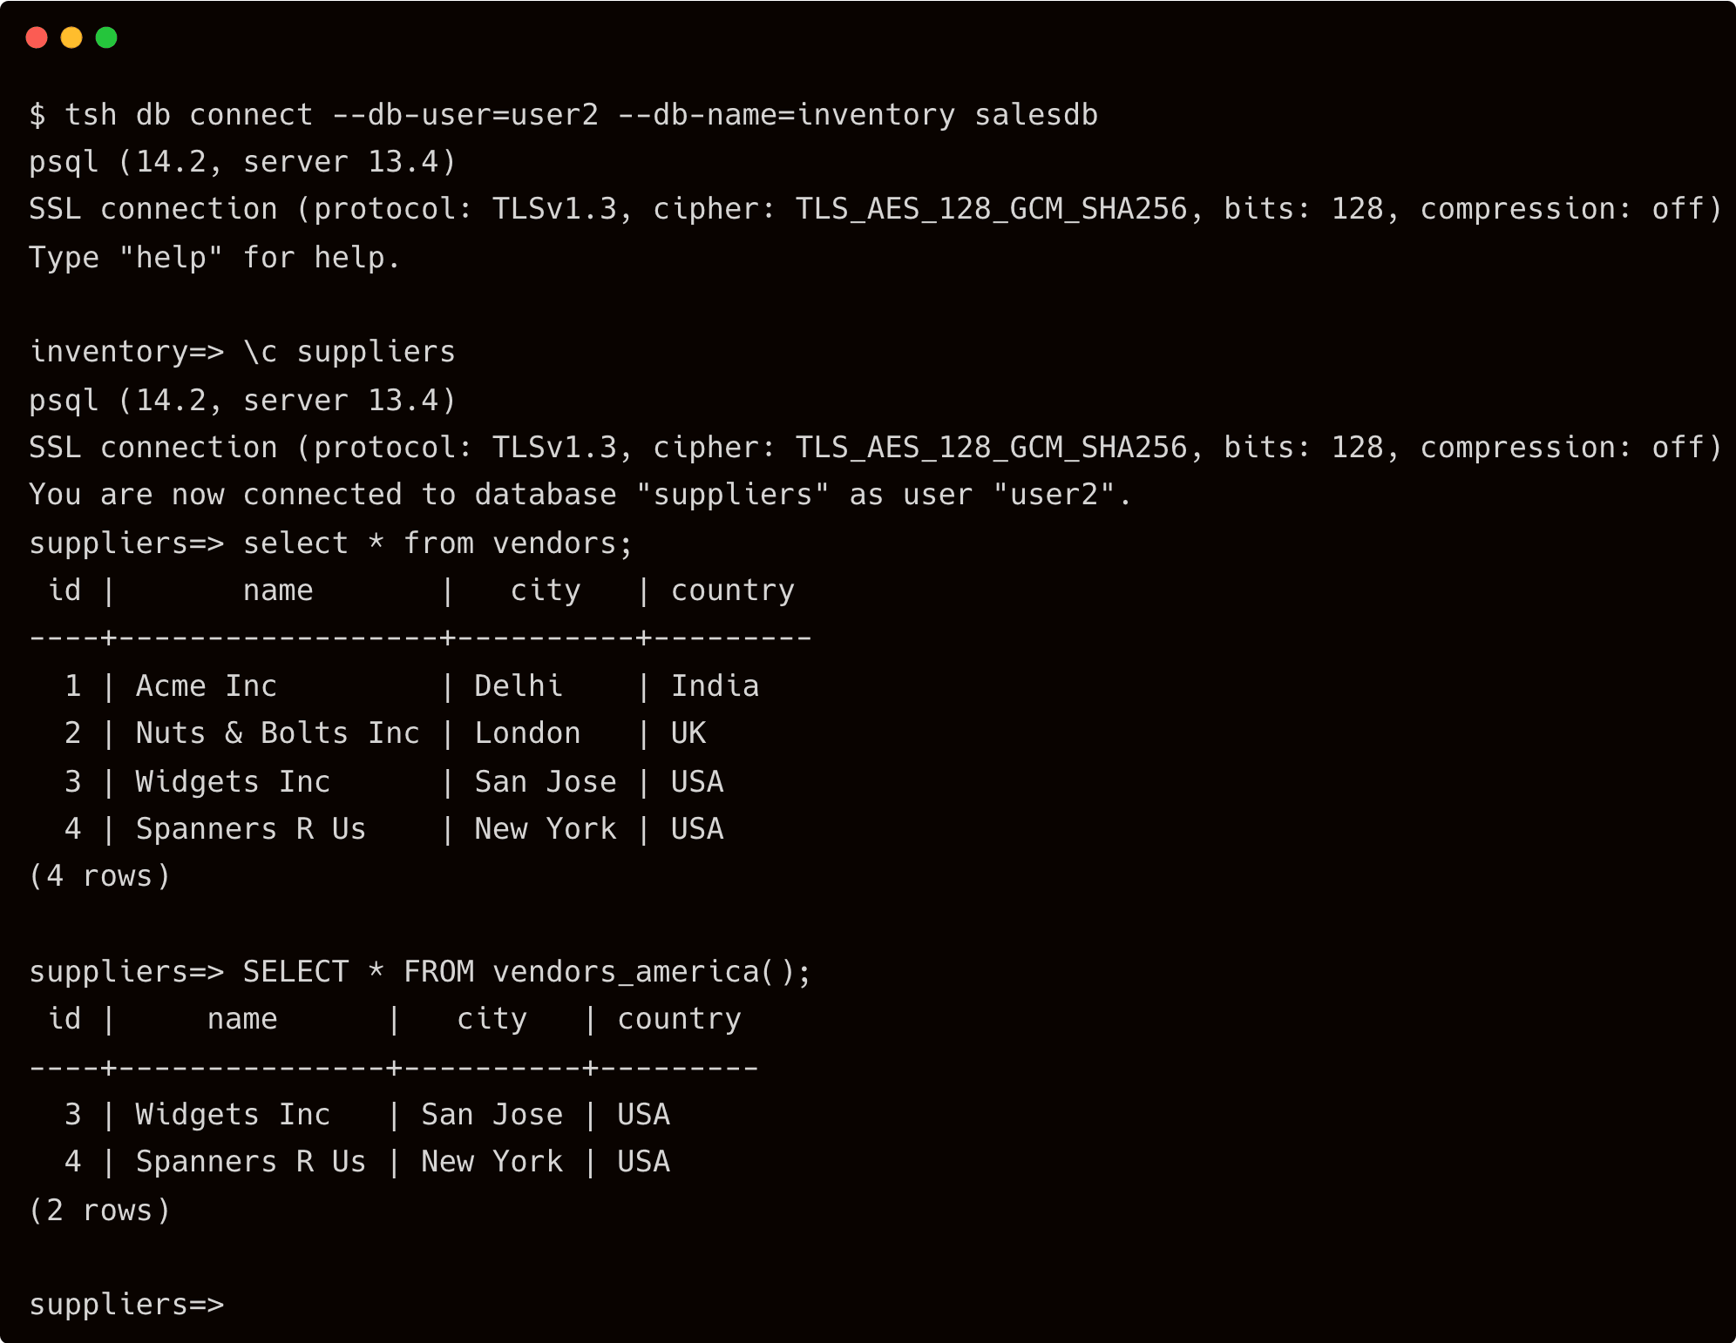Click the UK country cell

point(688,733)
